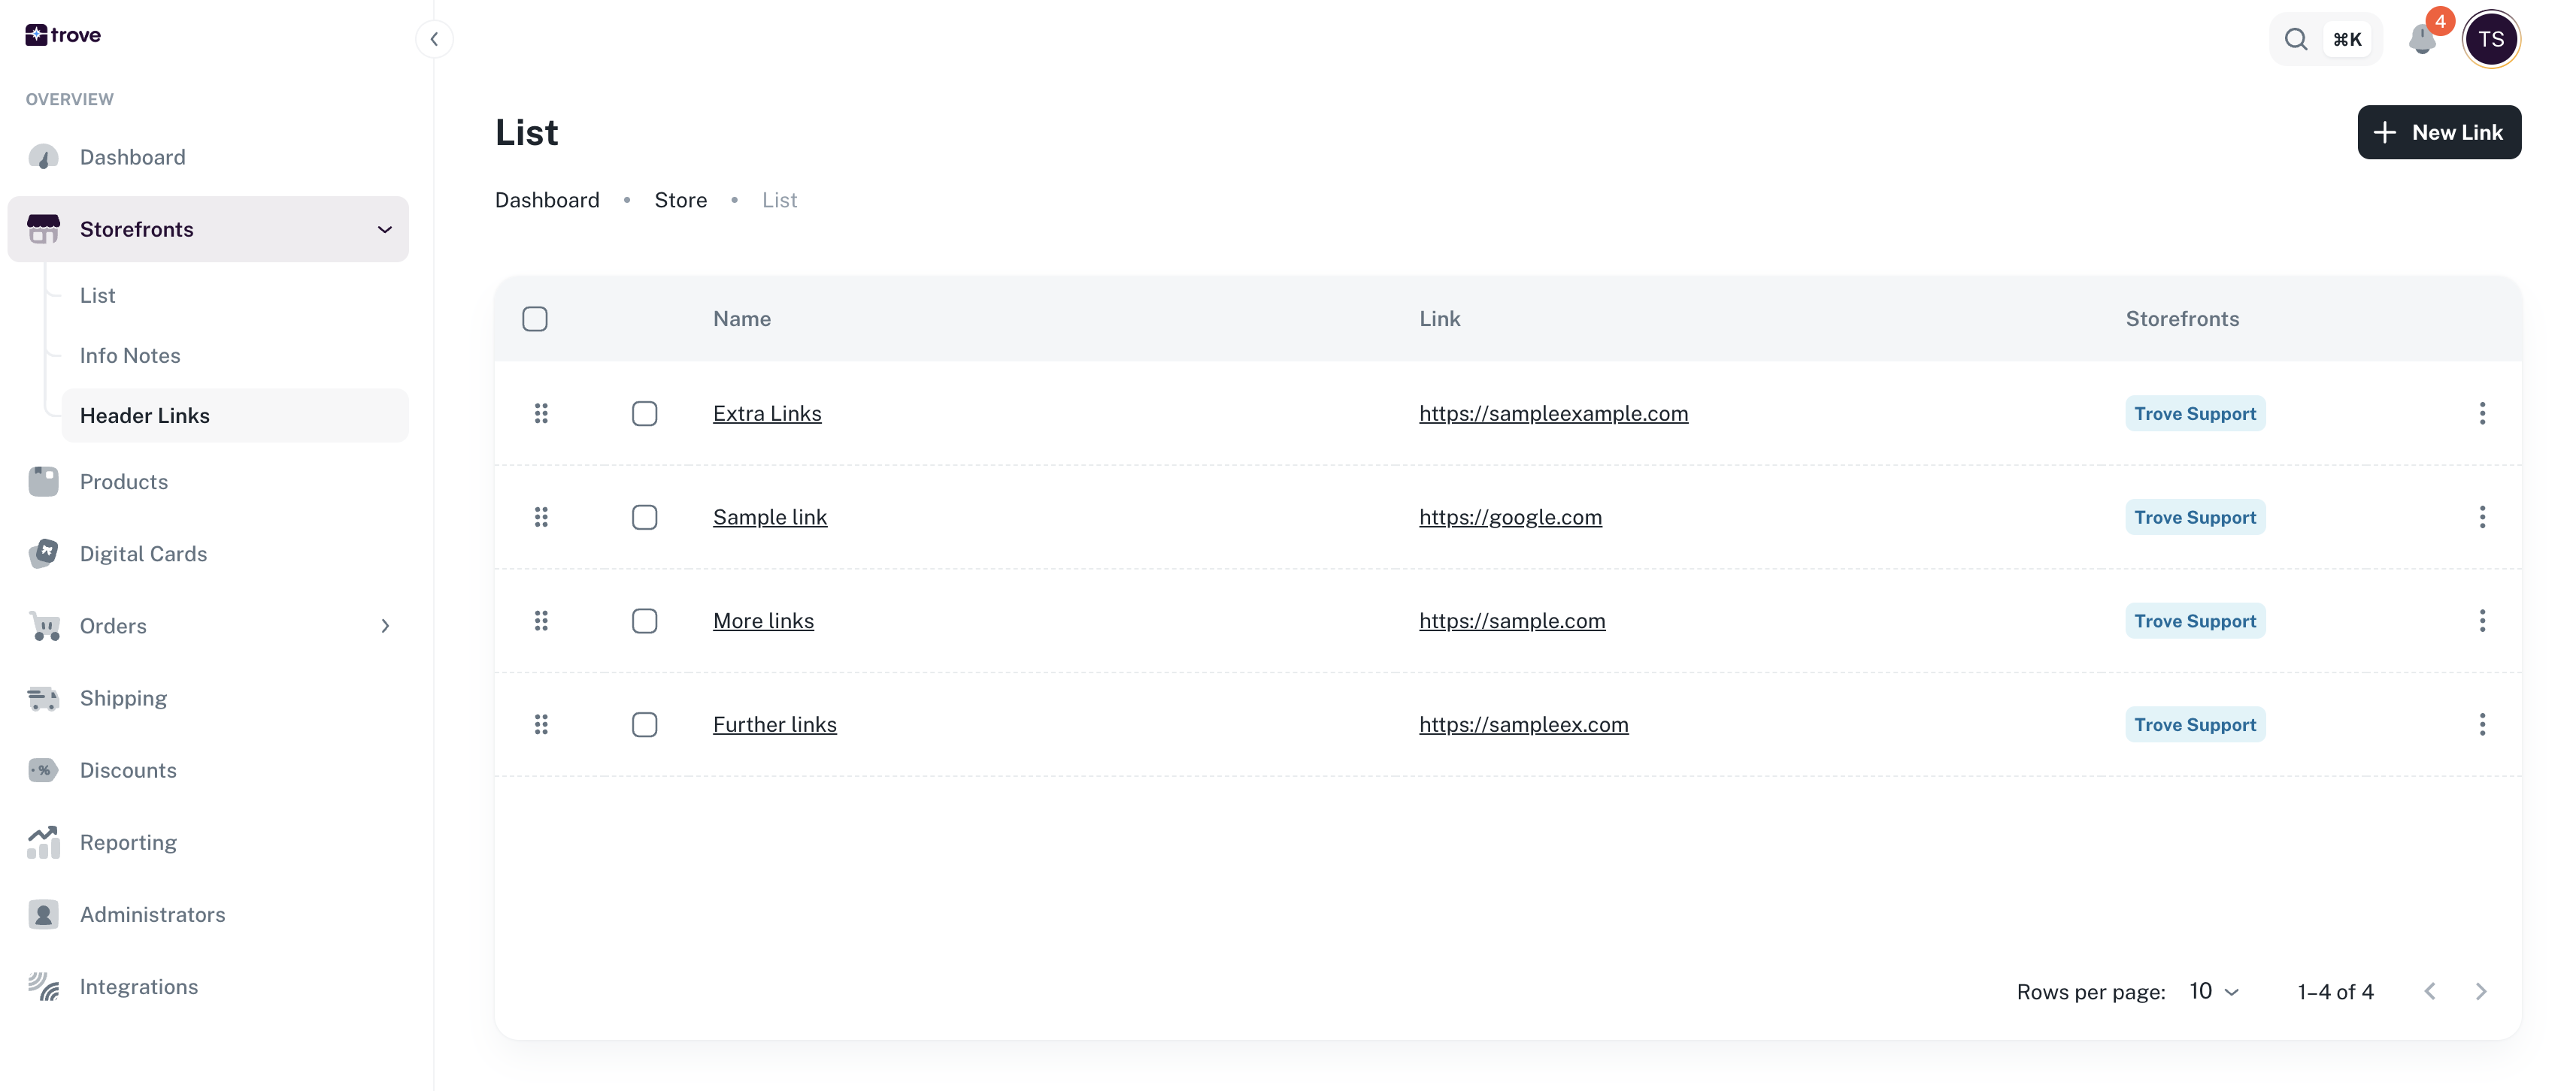Collapse the Storefronts sidebar section
Image resolution: width=2576 pixels, height=1091 pixels.
[x=384, y=230]
